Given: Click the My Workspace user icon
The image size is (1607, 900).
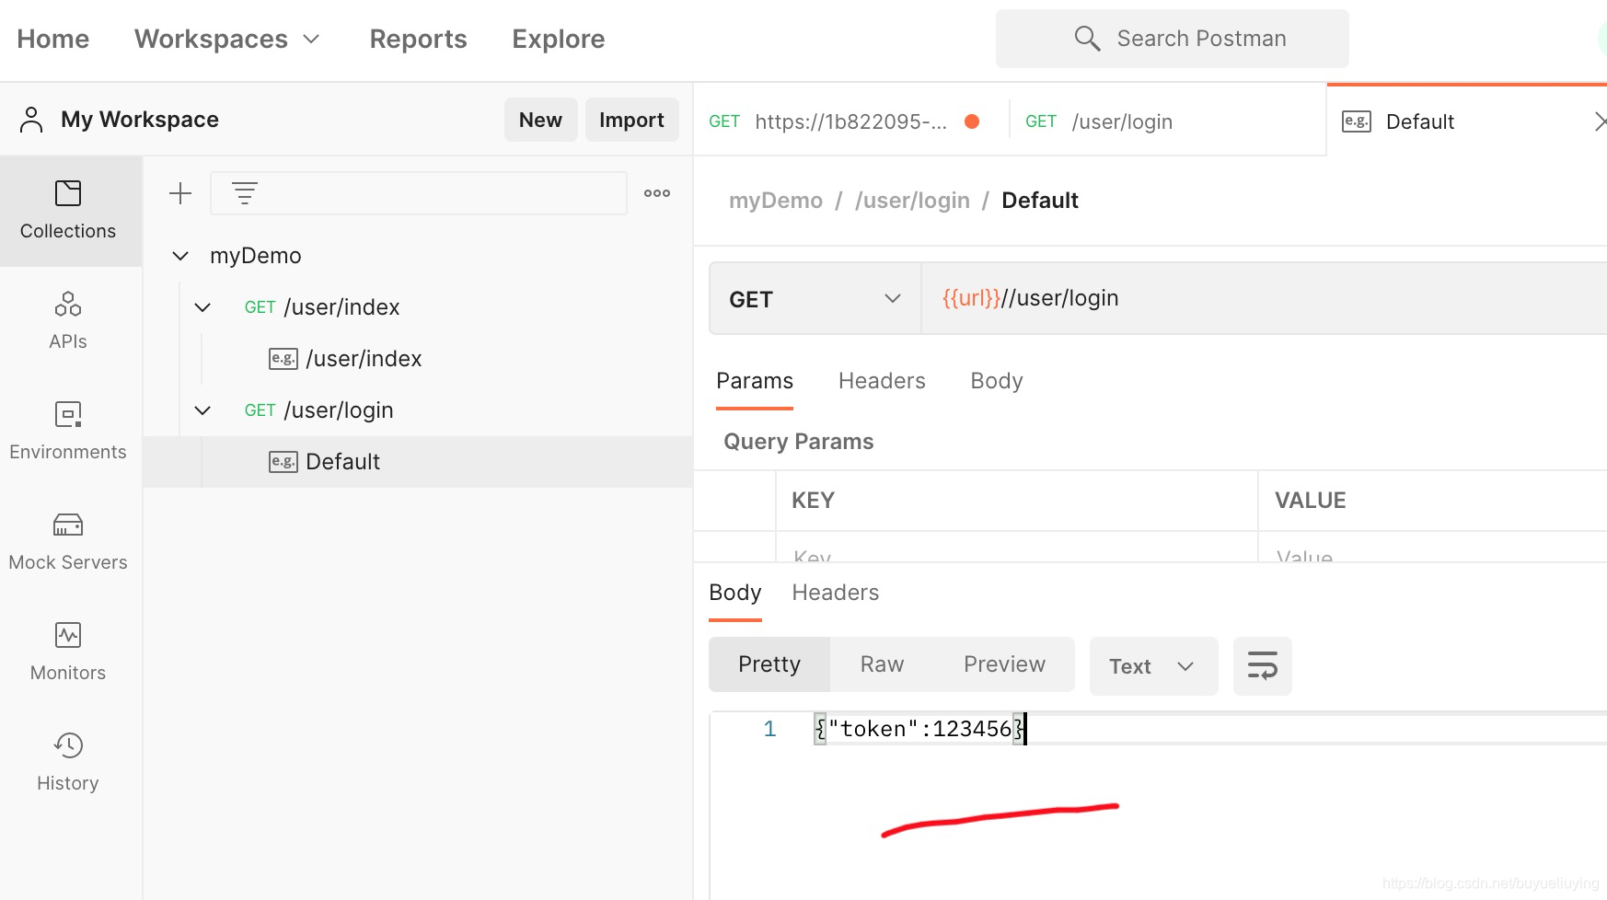Looking at the screenshot, I should pyautogui.click(x=31, y=120).
